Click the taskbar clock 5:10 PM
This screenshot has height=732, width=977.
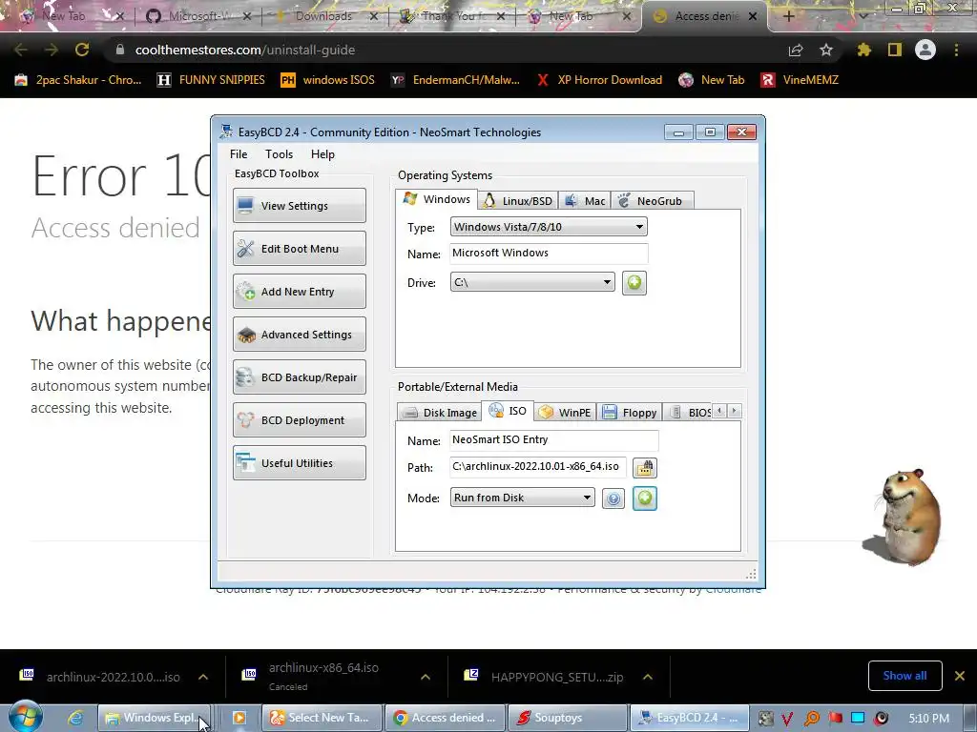[x=928, y=719]
